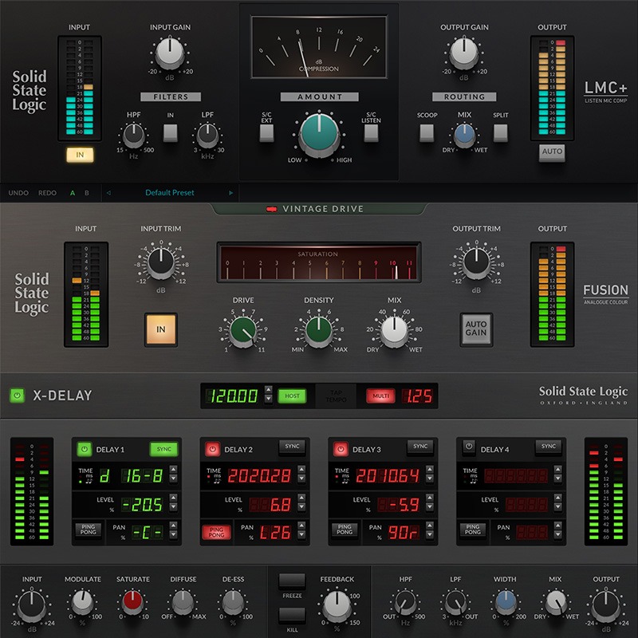Enable Delay 3 SYNC button

[x=420, y=447]
